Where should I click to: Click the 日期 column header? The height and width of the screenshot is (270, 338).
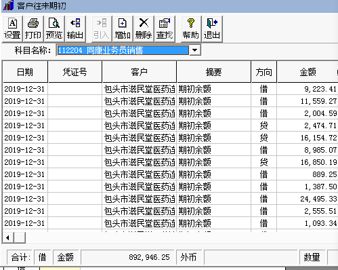[x=25, y=72]
